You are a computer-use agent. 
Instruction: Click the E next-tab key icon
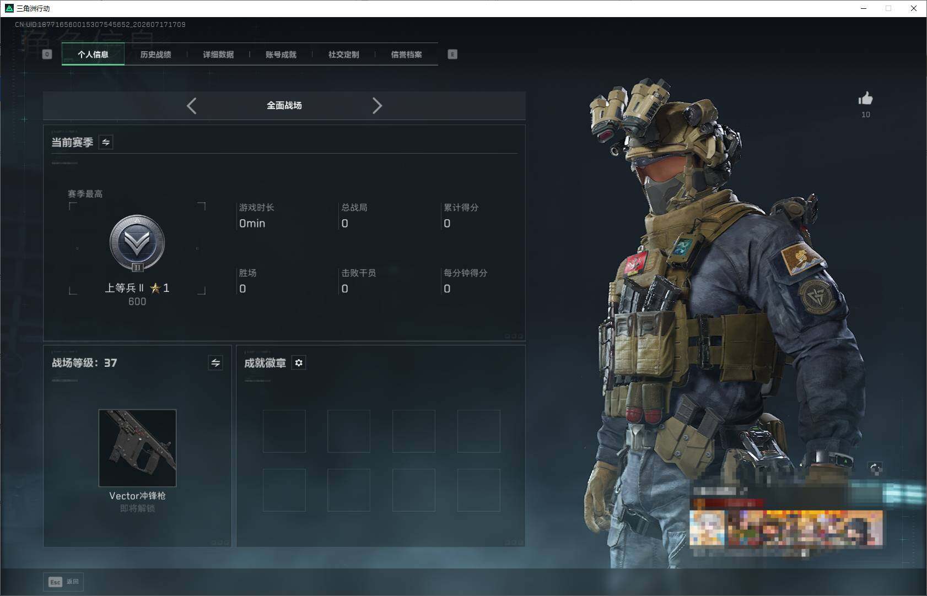452,54
